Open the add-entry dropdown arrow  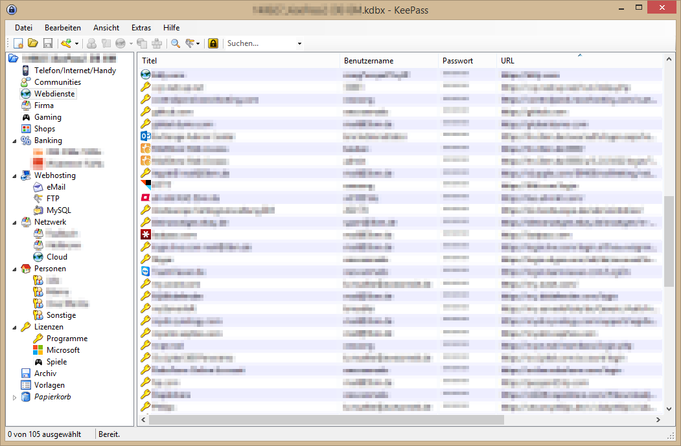[x=77, y=43]
